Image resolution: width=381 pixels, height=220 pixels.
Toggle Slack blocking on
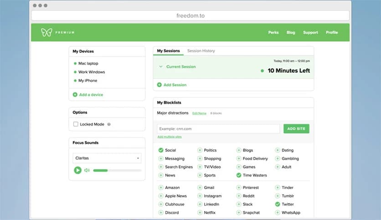click(239, 204)
